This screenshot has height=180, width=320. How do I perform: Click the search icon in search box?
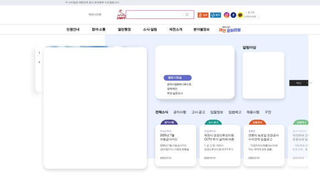click(187, 15)
